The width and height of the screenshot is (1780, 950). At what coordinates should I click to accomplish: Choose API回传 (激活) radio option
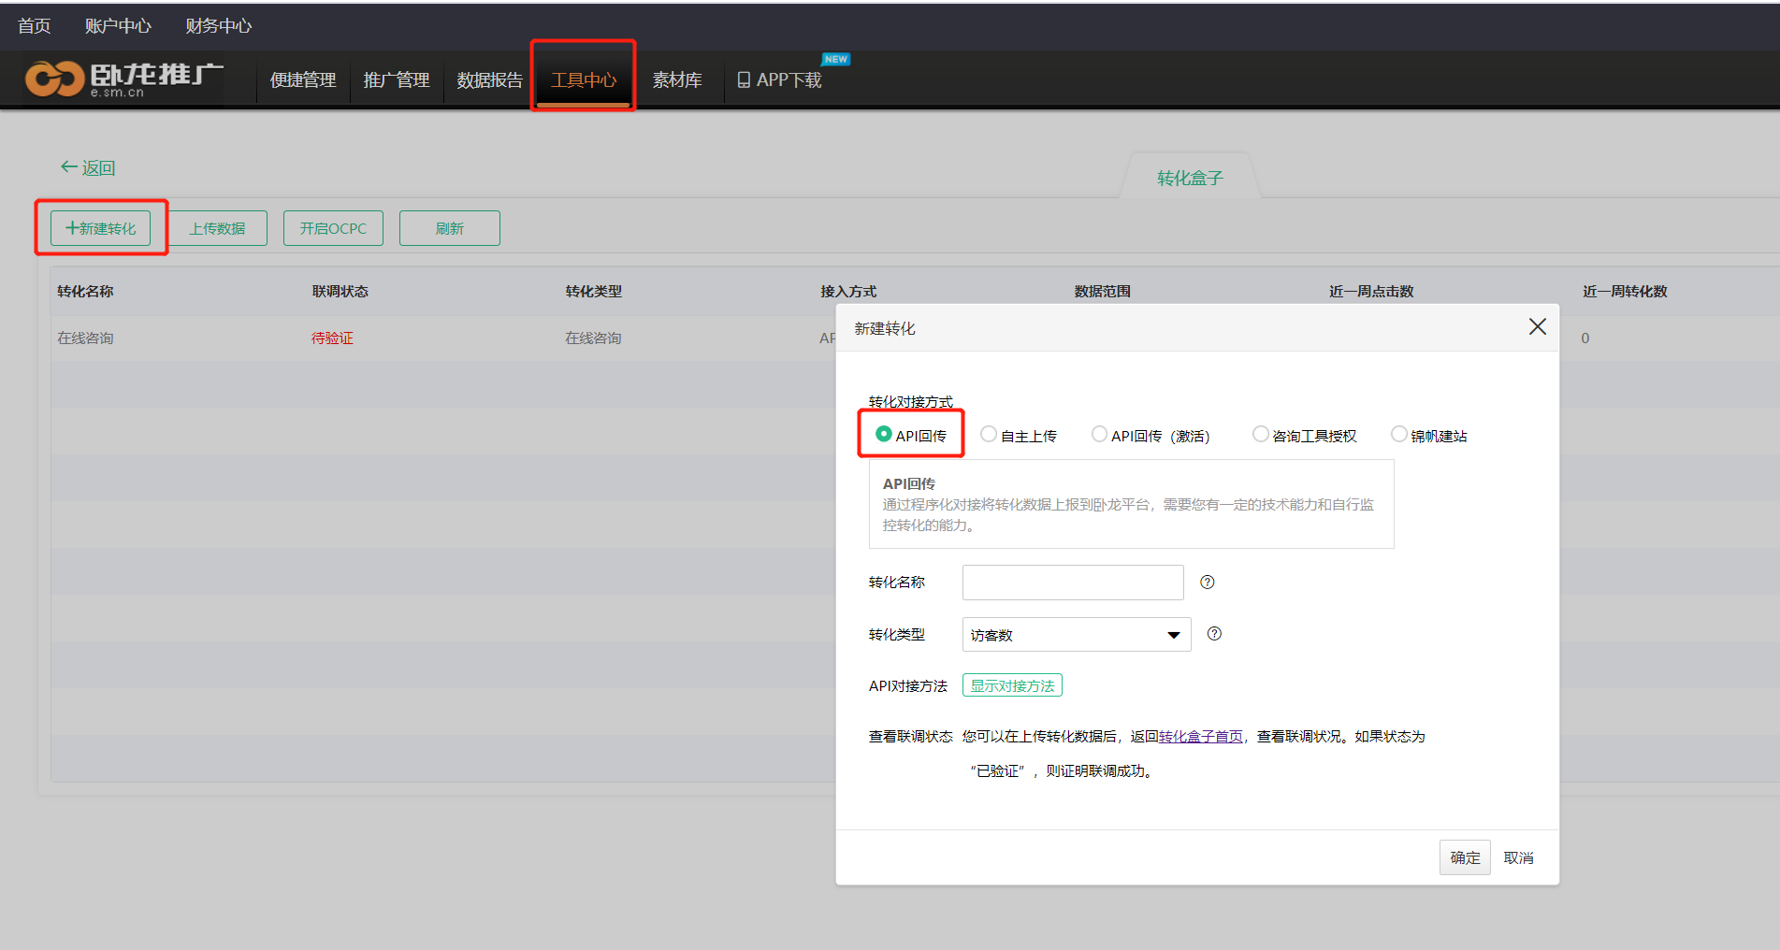[1099, 435]
